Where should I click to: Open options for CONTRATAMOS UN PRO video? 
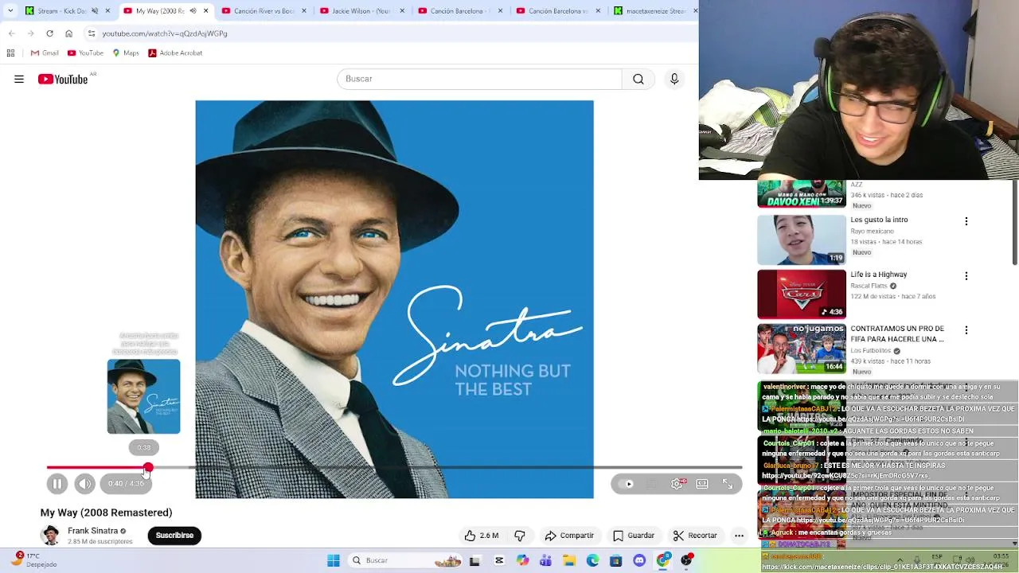966,330
